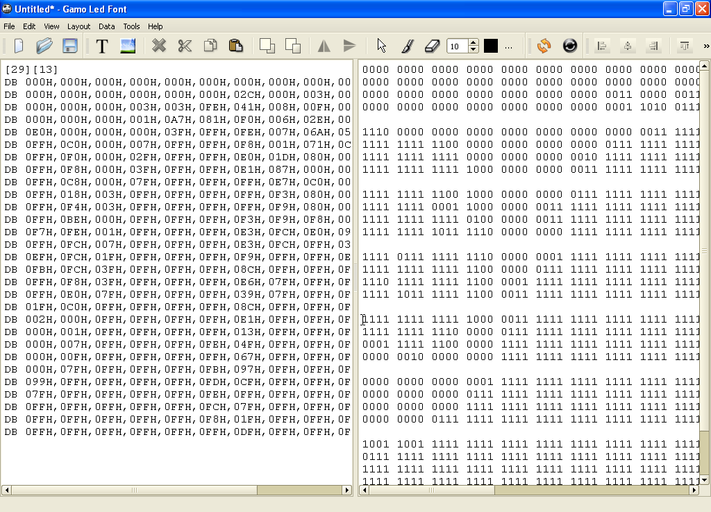Flip horizontally with the mirror triangle icon
This screenshot has height=512, width=711.
324,46
